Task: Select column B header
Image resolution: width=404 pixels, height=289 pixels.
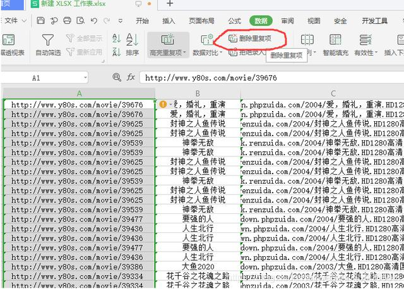Action: click(x=198, y=93)
